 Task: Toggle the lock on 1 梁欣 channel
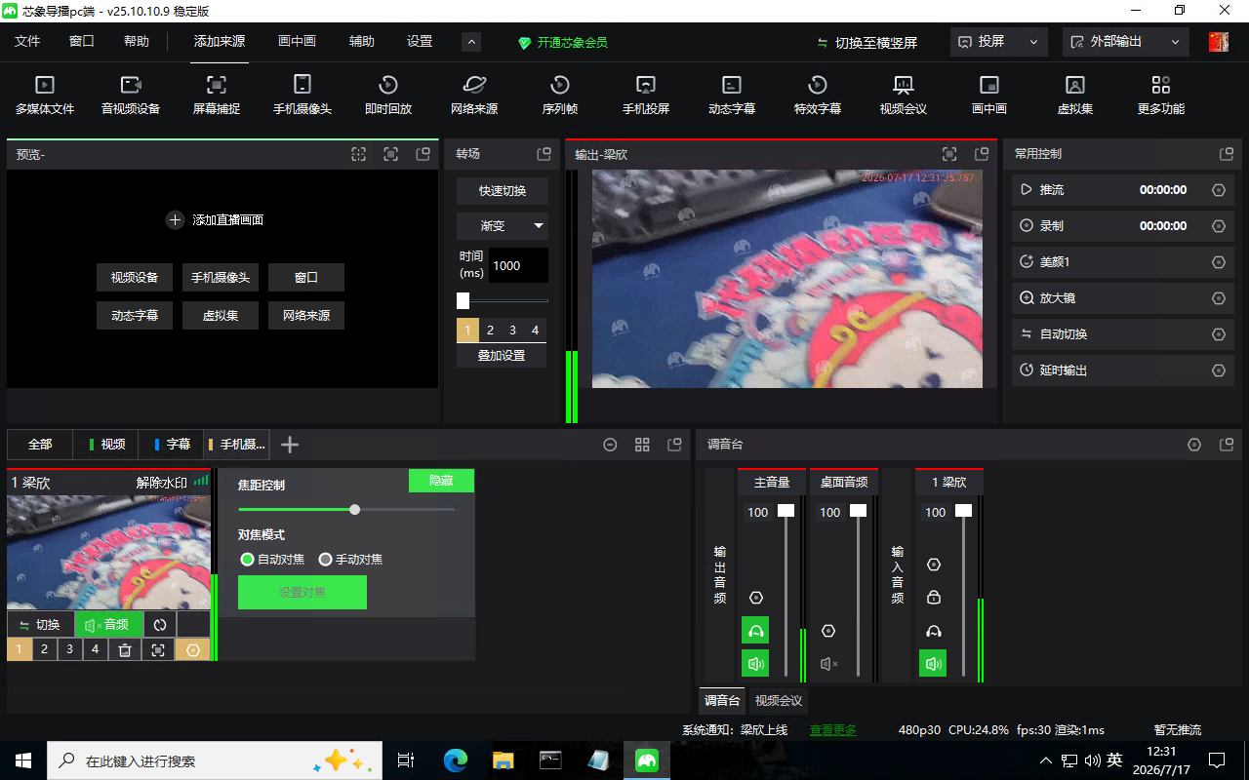click(x=934, y=598)
